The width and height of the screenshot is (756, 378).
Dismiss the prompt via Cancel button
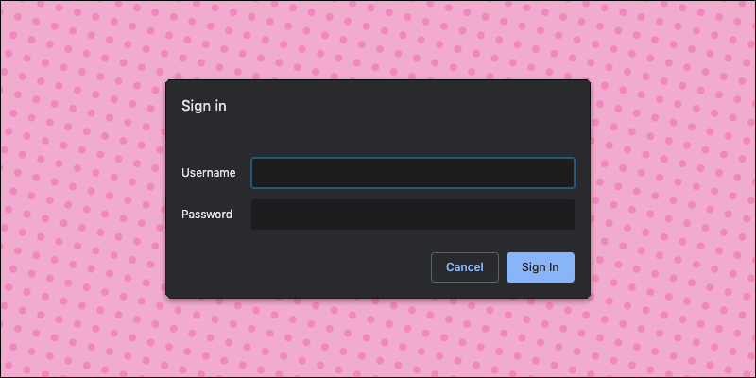[x=465, y=267]
